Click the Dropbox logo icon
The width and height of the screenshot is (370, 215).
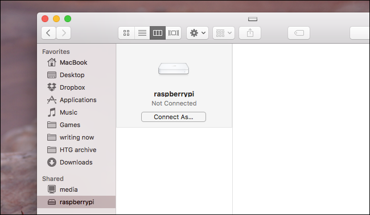click(x=52, y=87)
